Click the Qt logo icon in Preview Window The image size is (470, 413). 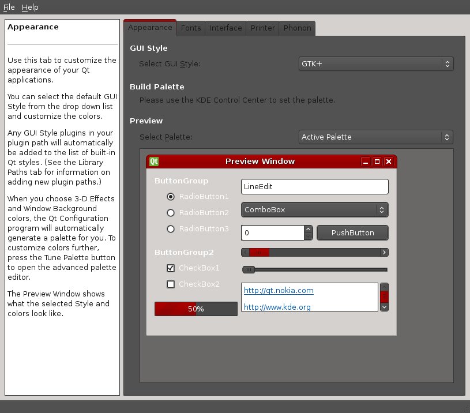[154, 162]
